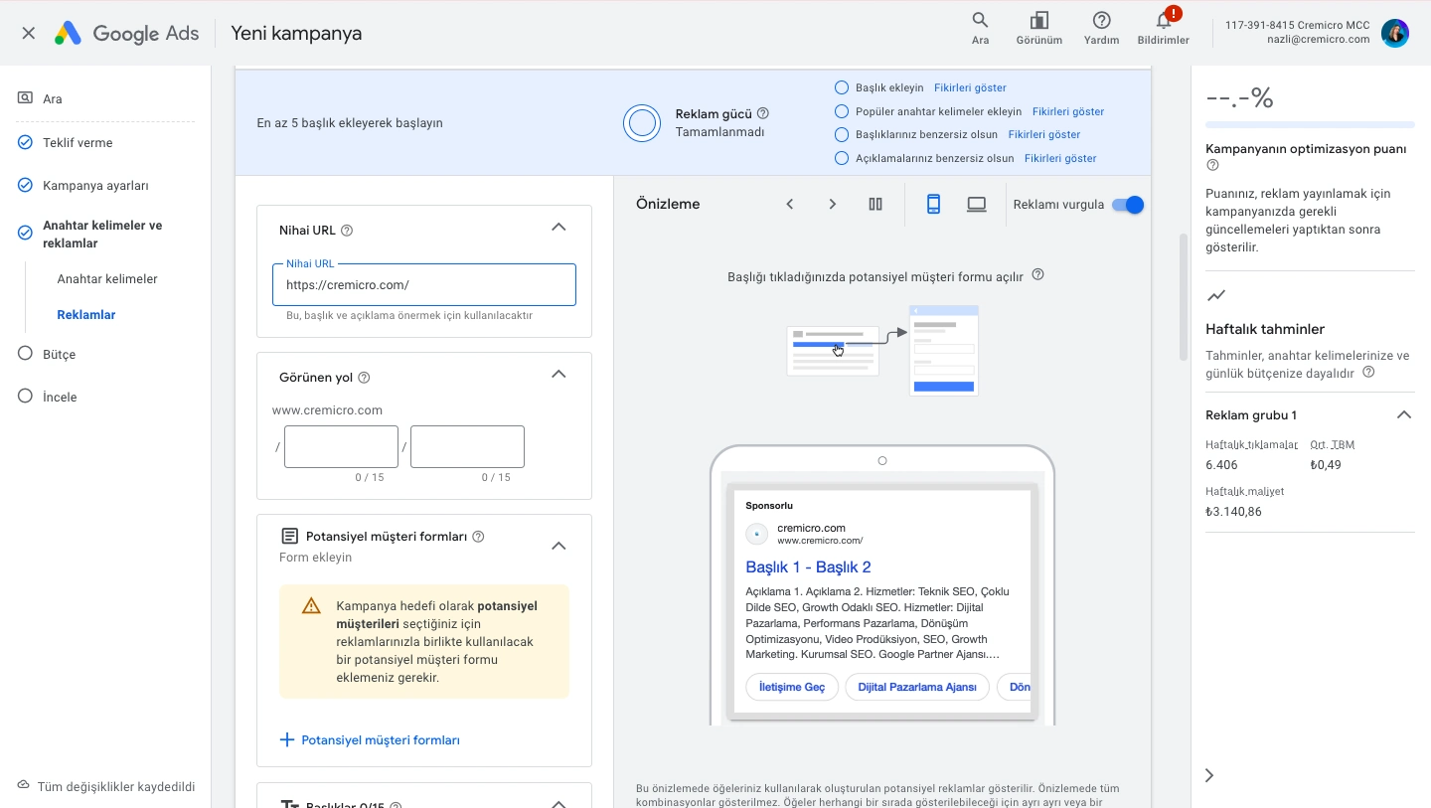Pause the preview rotation
1431x808 pixels.
point(875,204)
